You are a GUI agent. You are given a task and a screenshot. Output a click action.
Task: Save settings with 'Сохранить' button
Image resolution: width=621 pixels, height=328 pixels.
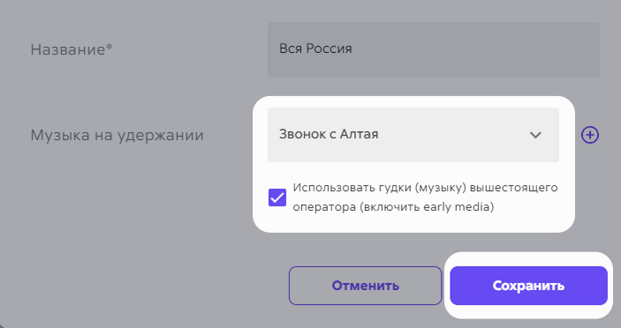click(529, 286)
